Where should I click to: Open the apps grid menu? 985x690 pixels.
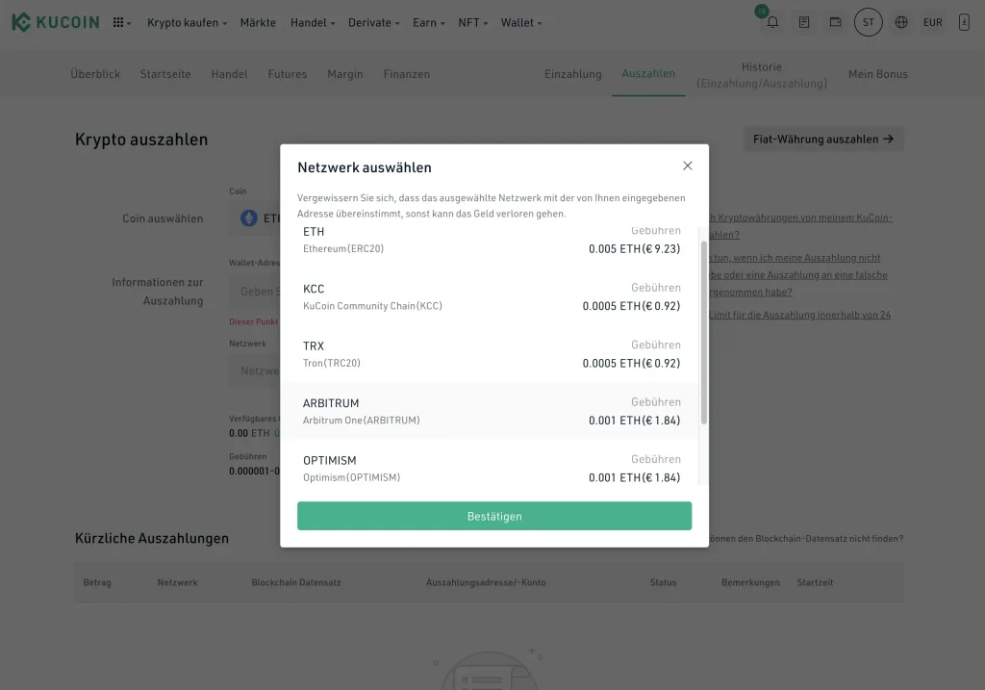pos(121,22)
